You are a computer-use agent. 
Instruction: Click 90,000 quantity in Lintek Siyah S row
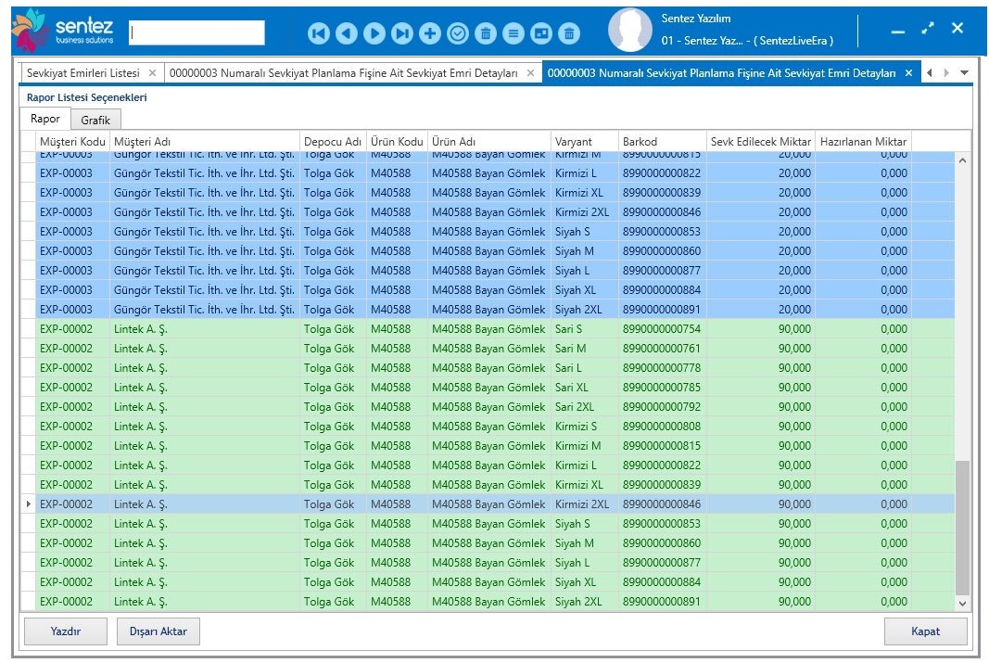click(761, 524)
